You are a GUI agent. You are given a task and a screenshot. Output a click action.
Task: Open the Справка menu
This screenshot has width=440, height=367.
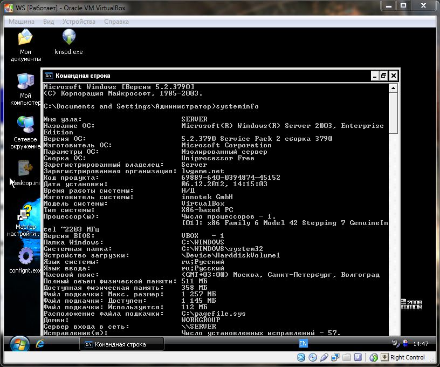tap(116, 22)
